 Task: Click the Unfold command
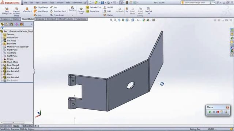108,7
